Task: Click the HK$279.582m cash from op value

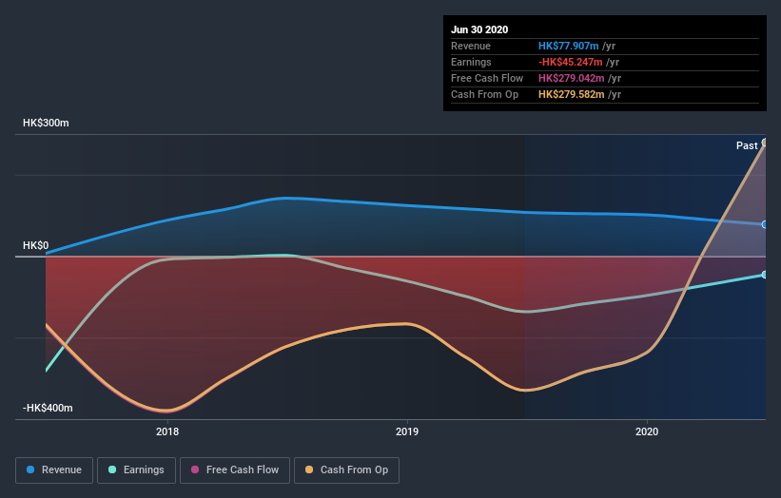Action: [572, 94]
